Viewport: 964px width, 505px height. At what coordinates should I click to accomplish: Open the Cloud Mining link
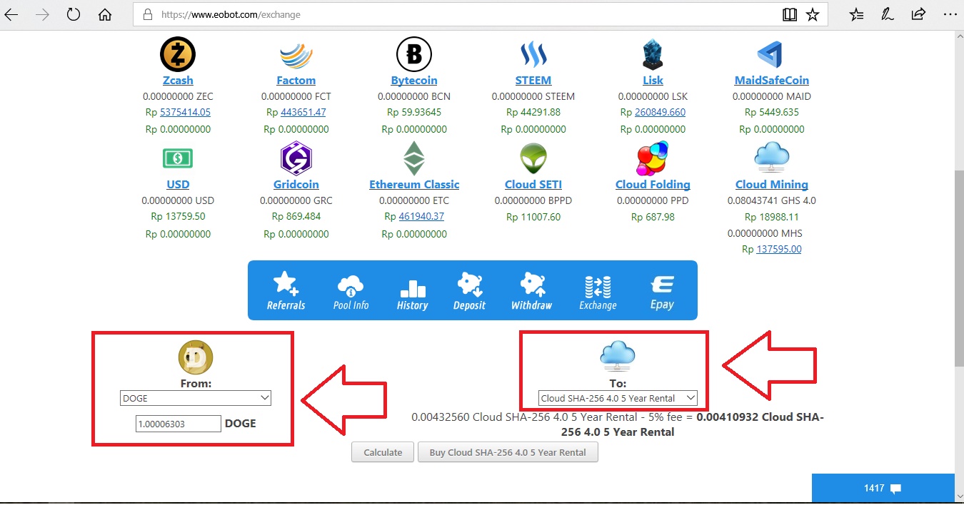click(x=772, y=185)
